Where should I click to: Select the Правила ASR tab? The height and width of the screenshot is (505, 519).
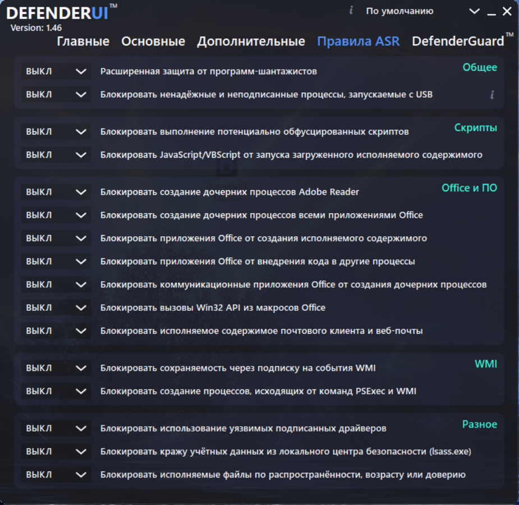(x=358, y=42)
